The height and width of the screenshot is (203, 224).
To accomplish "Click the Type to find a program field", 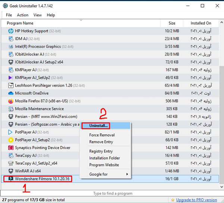I will [112, 193].
